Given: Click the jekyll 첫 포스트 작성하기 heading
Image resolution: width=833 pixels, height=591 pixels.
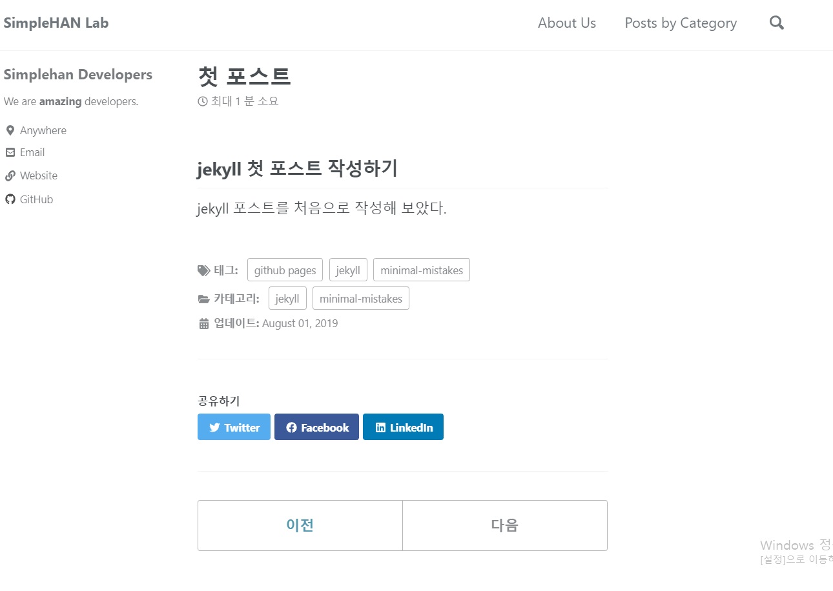Looking at the screenshot, I should [297, 168].
